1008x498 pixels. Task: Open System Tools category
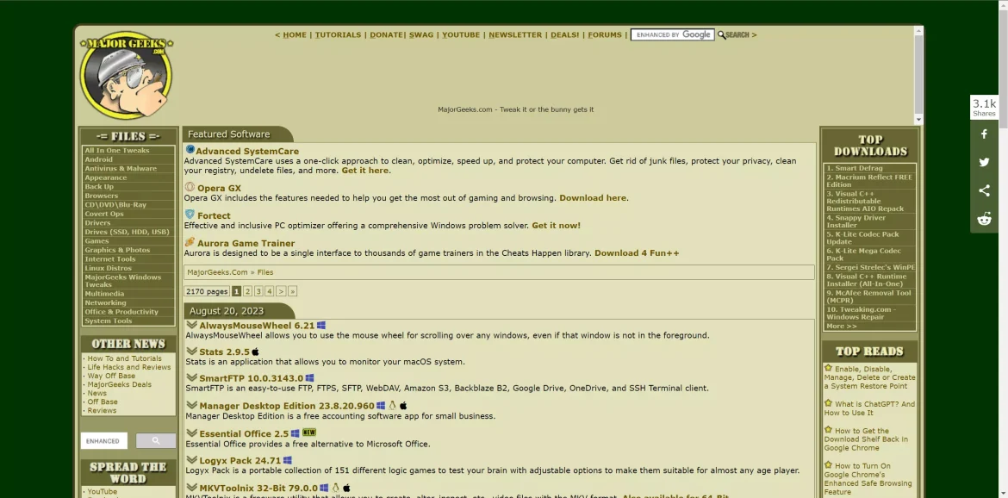coord(109,321)
